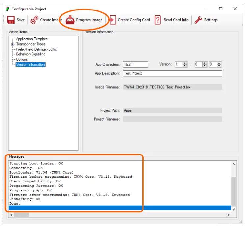Select Options in Action Items tree
The width and height of the screenshot is (245, 227).
pyautogui.click(x=22, y=59)
